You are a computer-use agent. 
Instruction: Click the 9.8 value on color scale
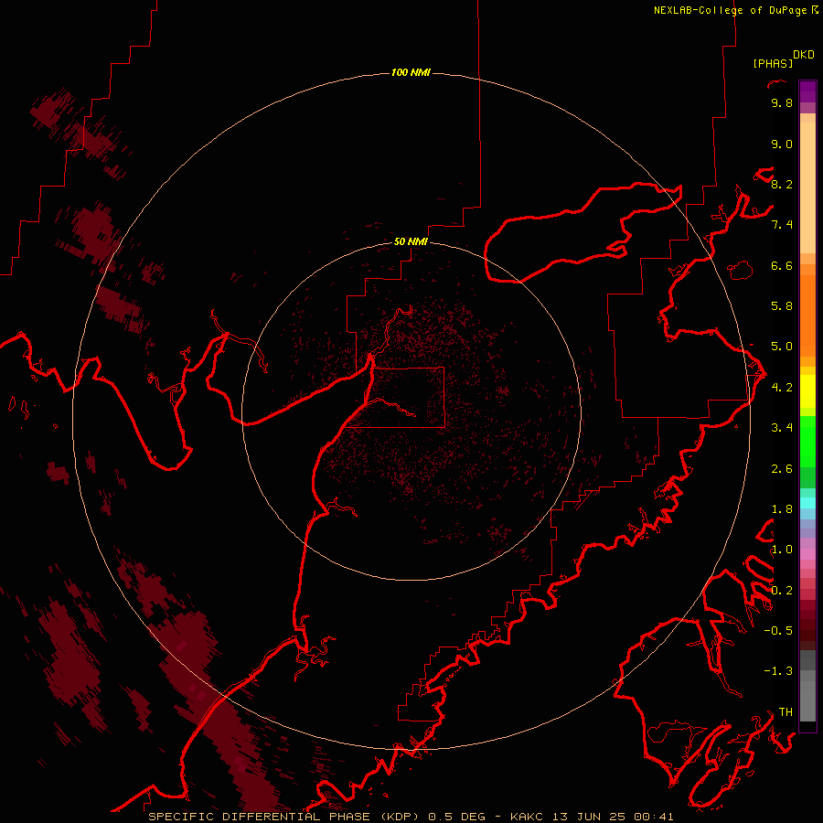point(782,102)
